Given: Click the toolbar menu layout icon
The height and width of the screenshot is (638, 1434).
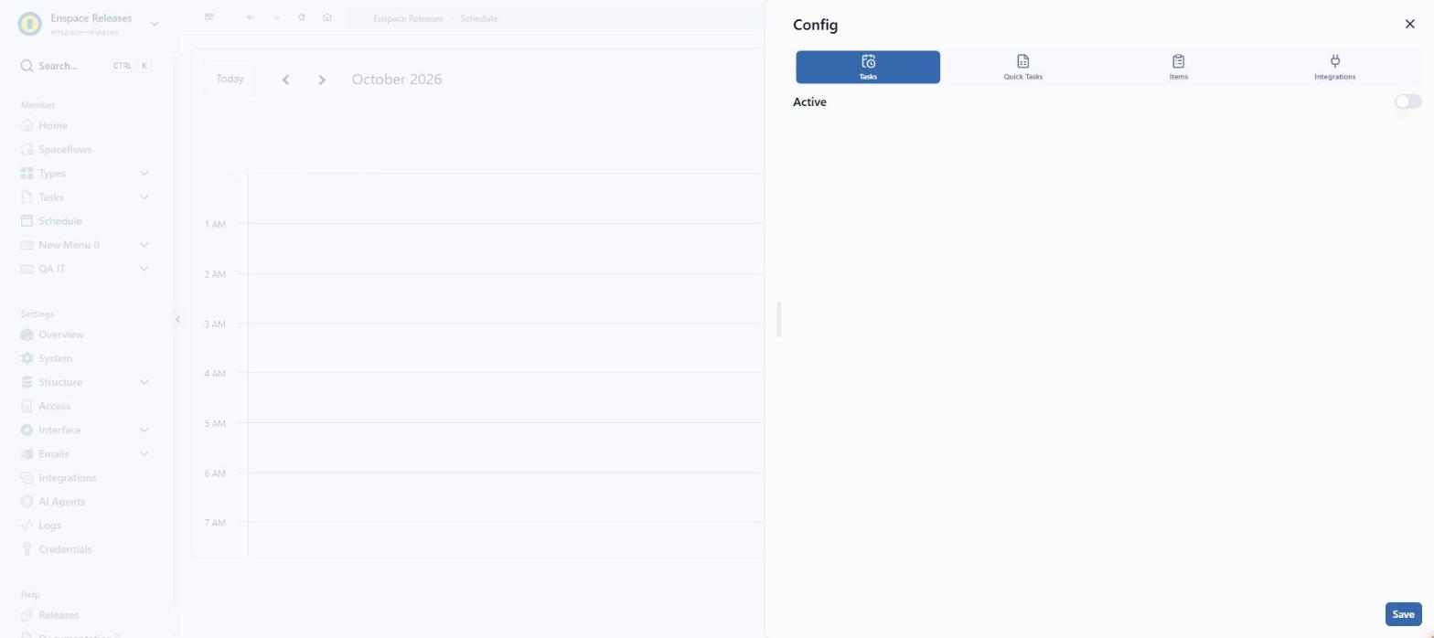Looking at the screenshot, I should [x=209, y=17].
